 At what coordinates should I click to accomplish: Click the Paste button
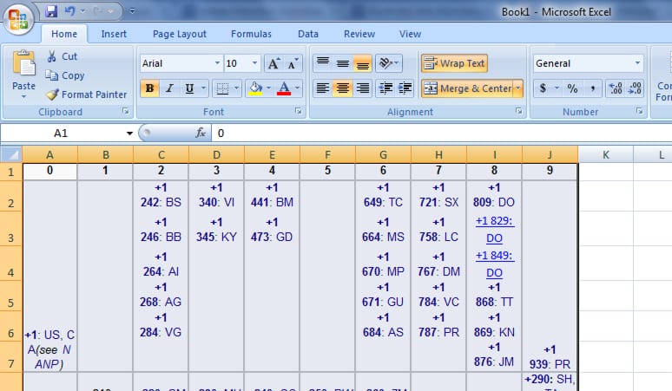coord(23,72)
